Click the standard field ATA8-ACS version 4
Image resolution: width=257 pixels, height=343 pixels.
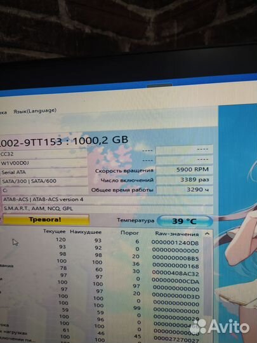pos(107,199)
